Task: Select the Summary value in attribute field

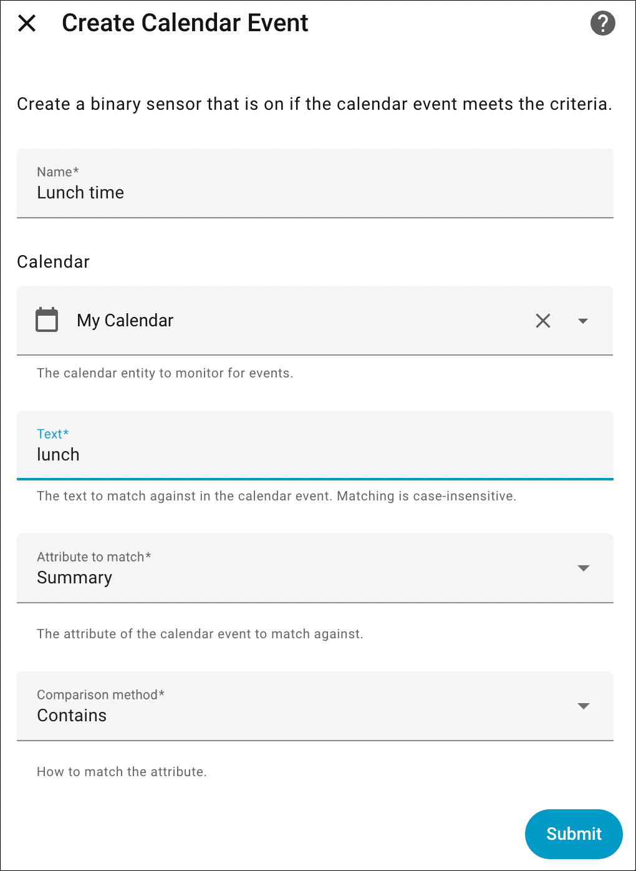Action: [x=74, y=578]
